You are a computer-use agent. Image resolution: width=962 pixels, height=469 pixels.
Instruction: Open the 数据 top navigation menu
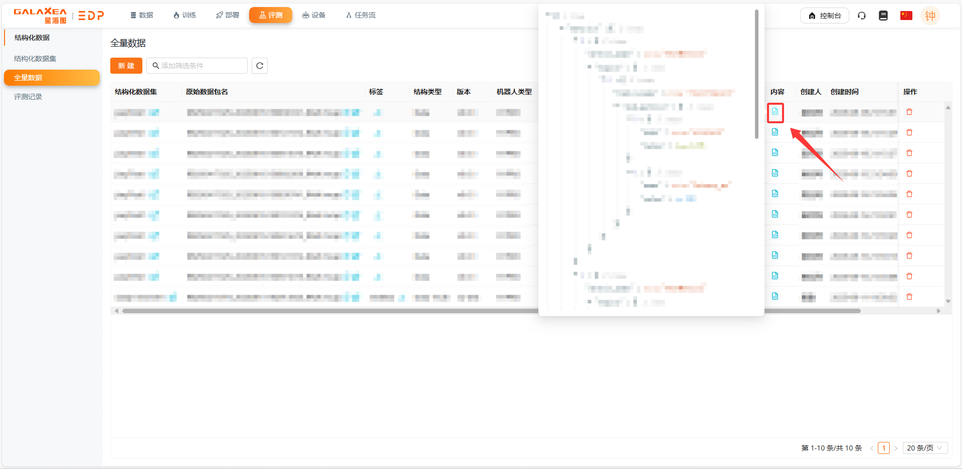142,16
